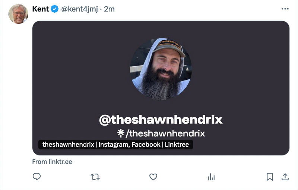This screenshot has height=190, width=298.
Task: Click the Linktree asterisk logo icon
Action: click(x=121, y=133)
